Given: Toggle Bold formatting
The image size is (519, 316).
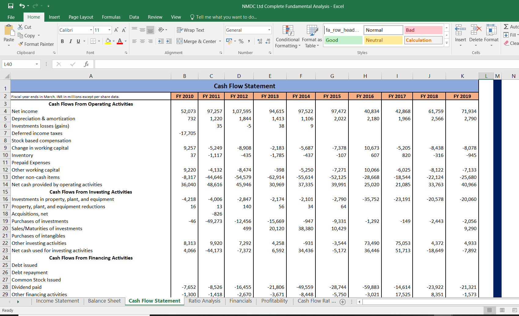Looking at the screenshot, I should click(62, 41).
